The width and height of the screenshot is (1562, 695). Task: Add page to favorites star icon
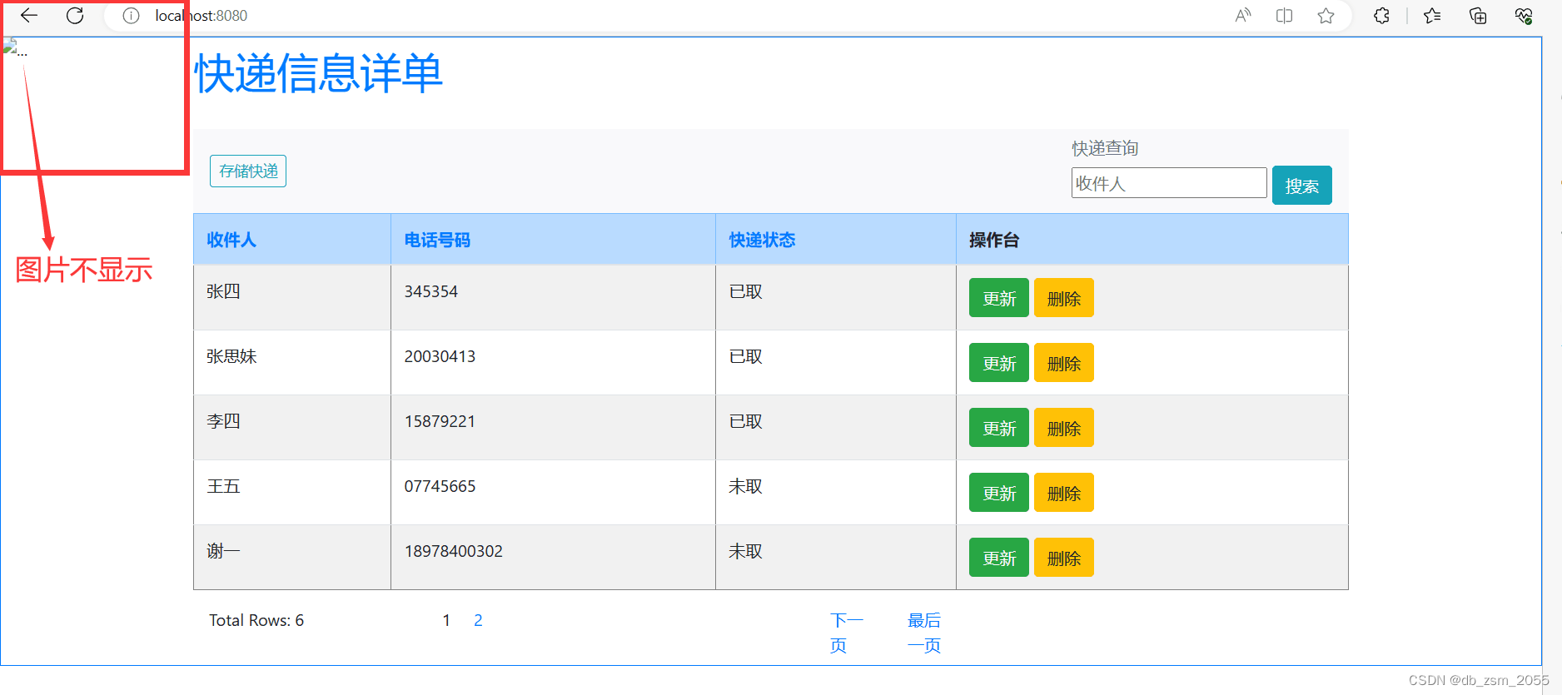point(1326,16)
